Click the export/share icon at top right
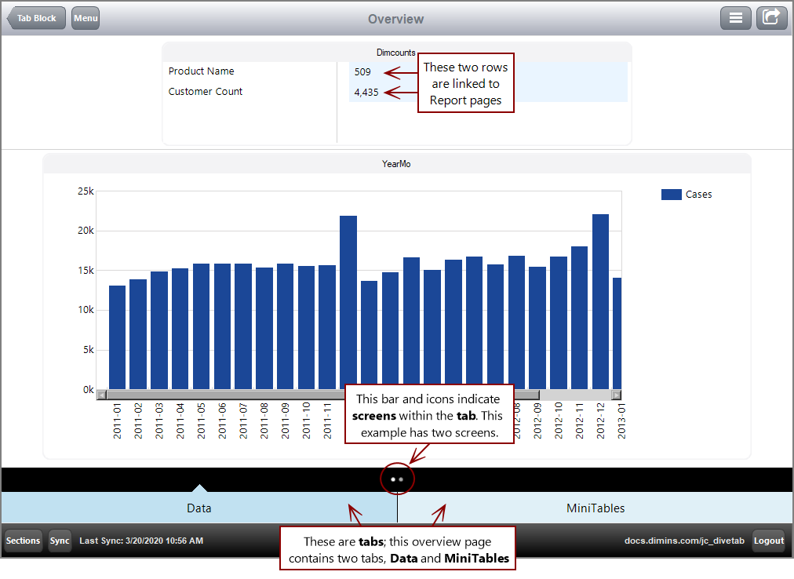The width and height of the screenshot is (794, 579). click(771, 17)
